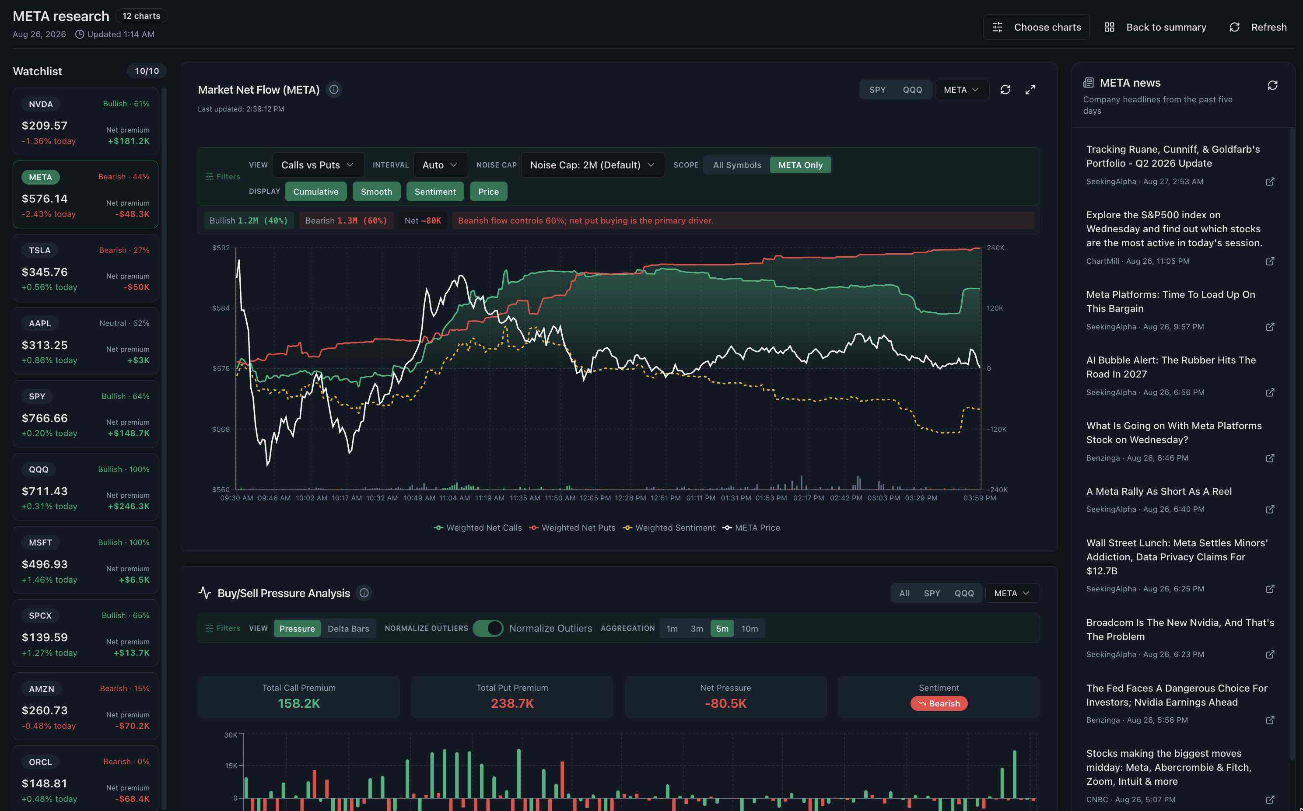Image resolution: width=1303 pixels, height=811 pixels.
Task: Toggle the Smooth display option
Action: pos(376,192)
